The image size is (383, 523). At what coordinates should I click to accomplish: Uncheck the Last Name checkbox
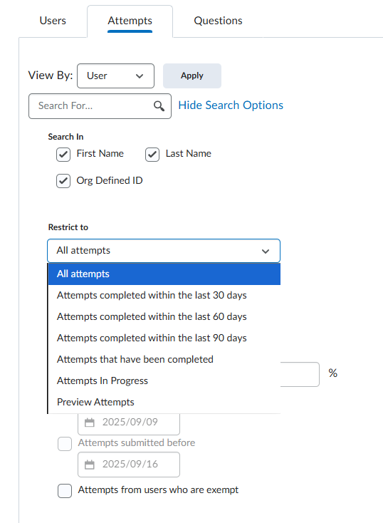tap(152, 155)
